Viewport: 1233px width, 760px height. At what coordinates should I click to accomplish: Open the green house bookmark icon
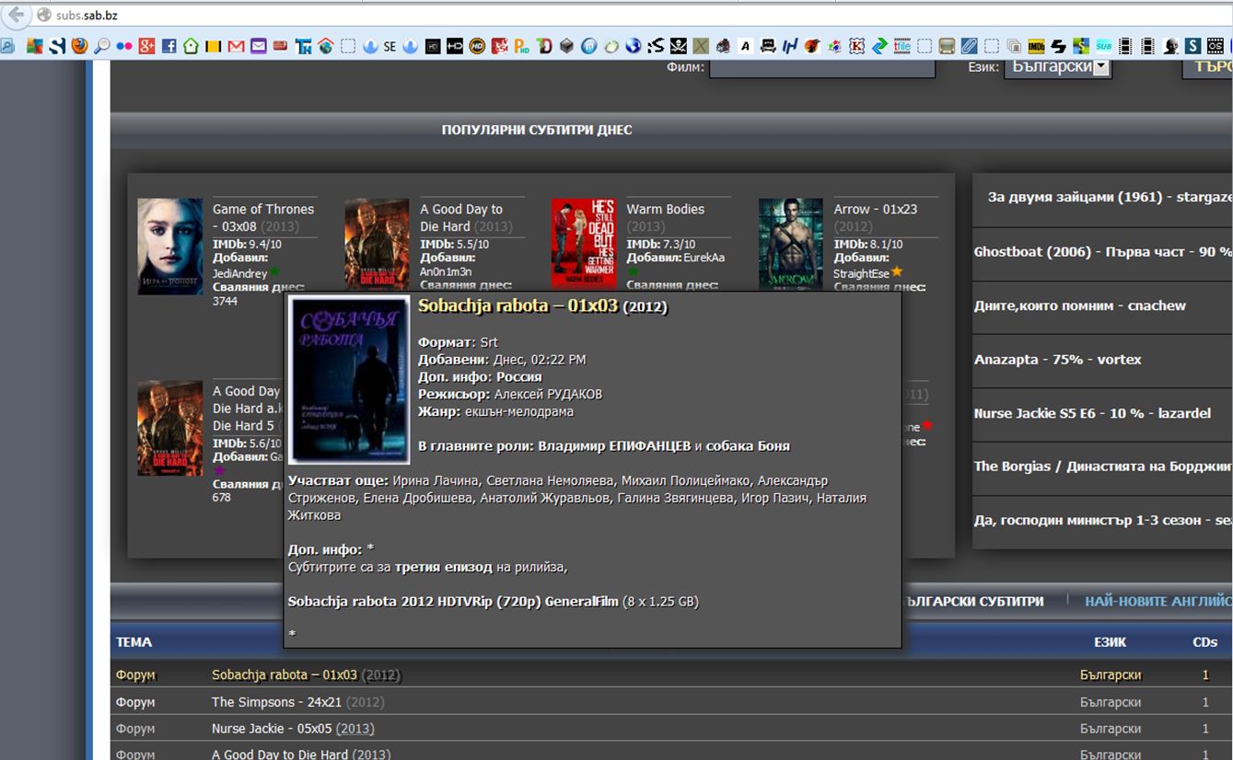[x=191, y=46]
